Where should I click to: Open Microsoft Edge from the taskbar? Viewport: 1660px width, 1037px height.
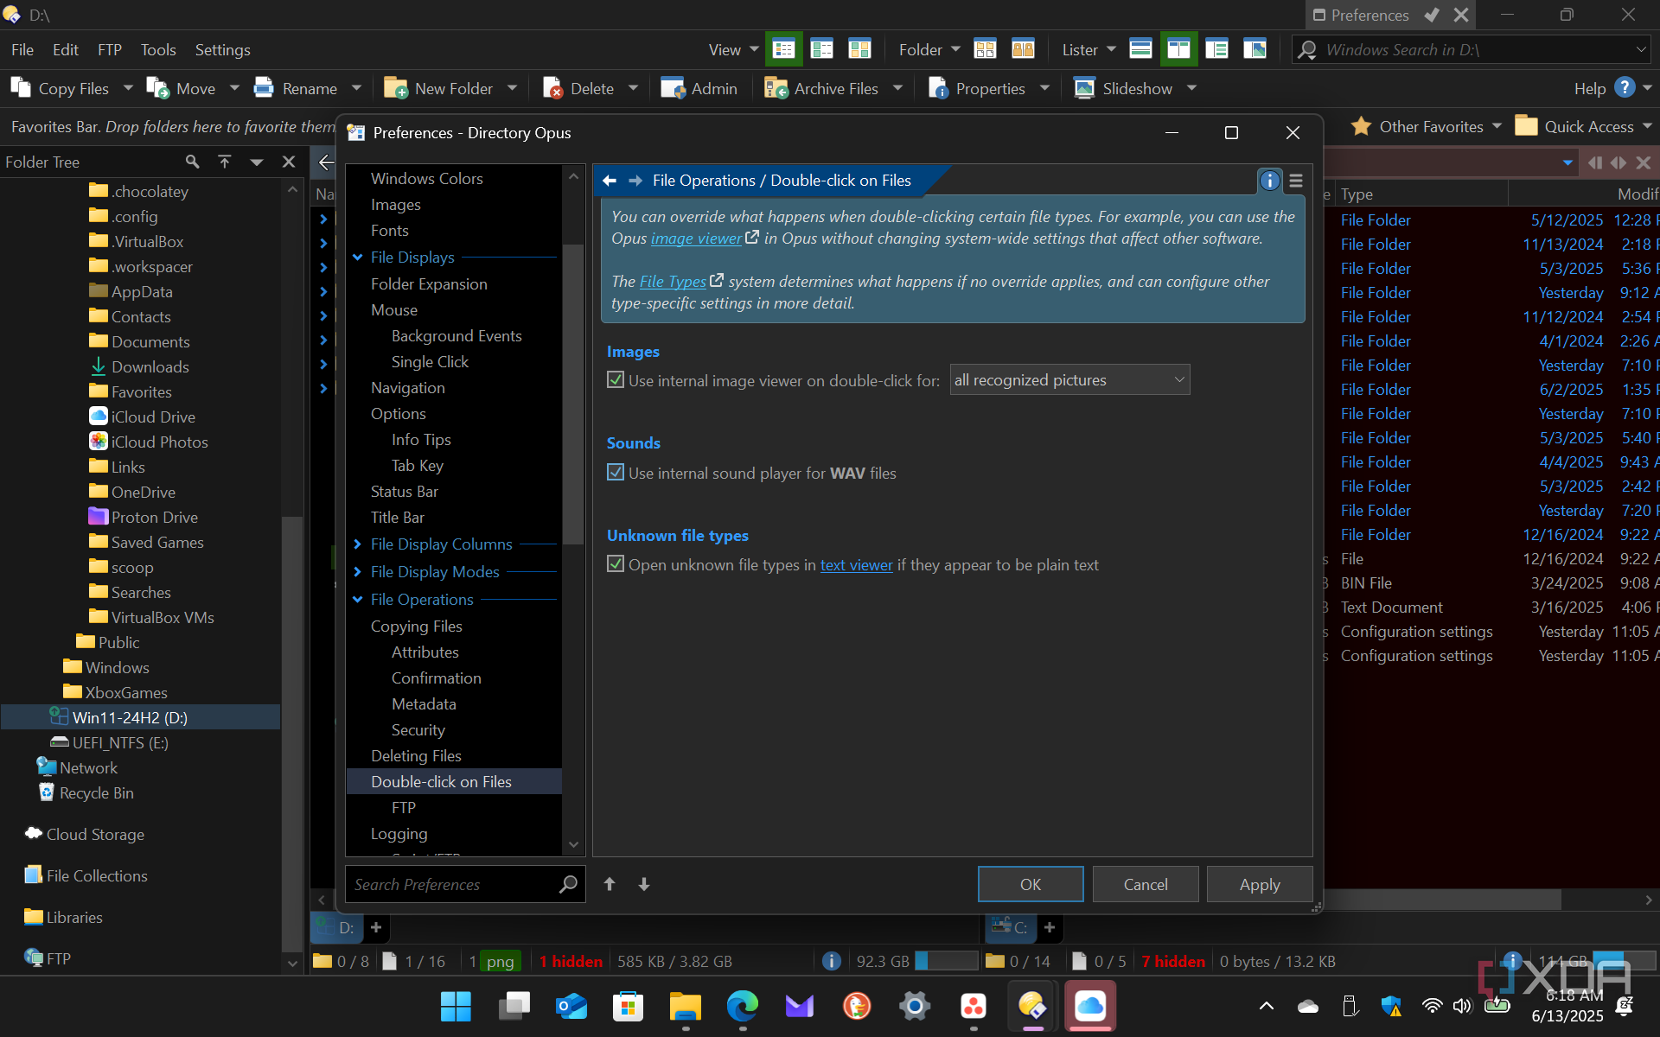tap(743, 1006)
